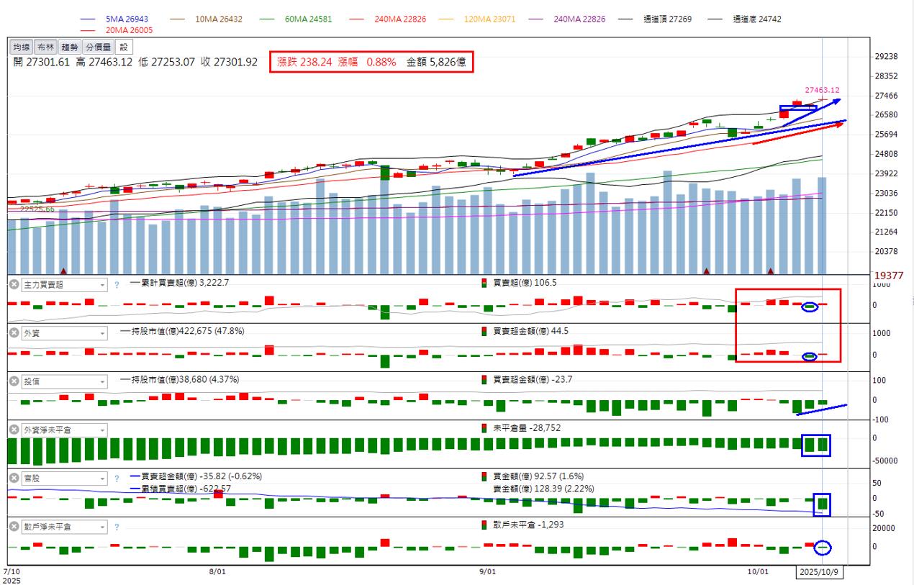The width and height of the screenshot is (914, 585).
Task: Click the X icon beside 散戶淨未平倉
Action: 14,527
